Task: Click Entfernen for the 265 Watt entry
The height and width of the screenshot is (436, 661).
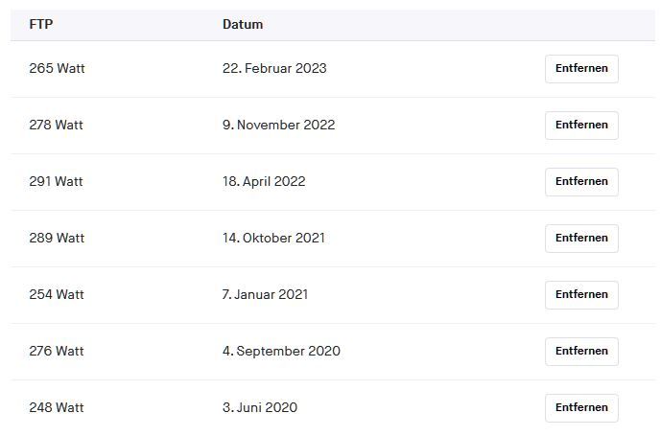Action: click(581, 69)
